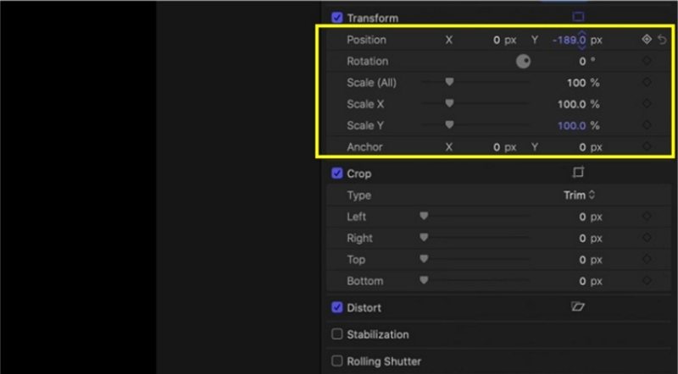Uncheck the Crop checkbox
678x374 pixels.
(x=336, y=173)
